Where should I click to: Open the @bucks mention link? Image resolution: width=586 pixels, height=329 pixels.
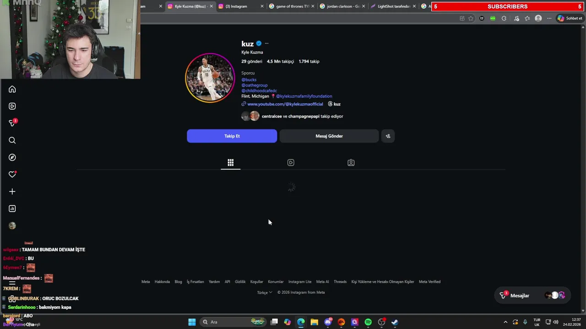(249, 80)
